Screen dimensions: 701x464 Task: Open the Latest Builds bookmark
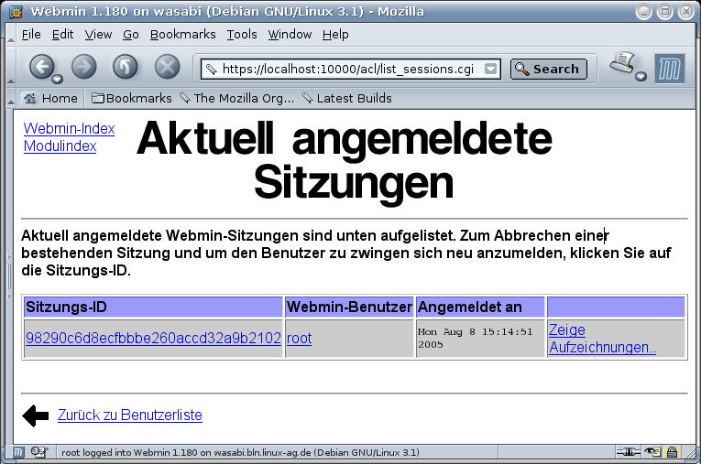pyautogui.click(x=347, y=98)
